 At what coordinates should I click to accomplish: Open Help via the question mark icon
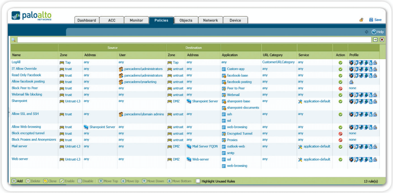coord(374,32)
